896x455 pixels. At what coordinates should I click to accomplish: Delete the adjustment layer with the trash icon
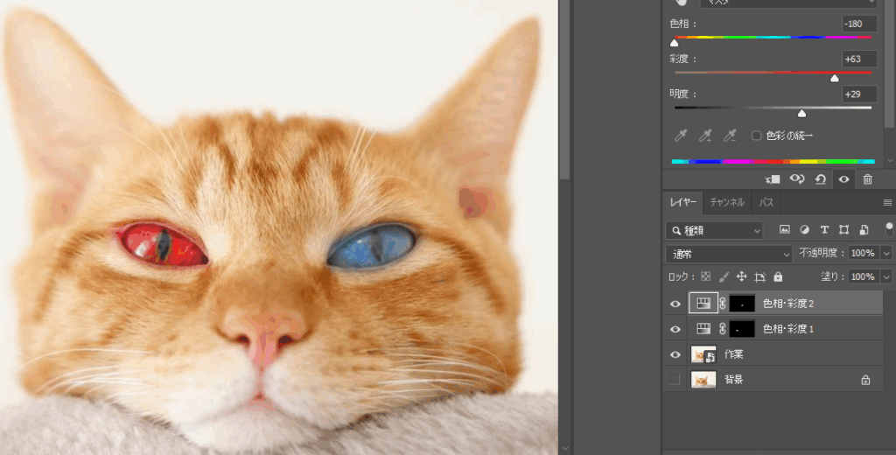click(x=867, y=179)
